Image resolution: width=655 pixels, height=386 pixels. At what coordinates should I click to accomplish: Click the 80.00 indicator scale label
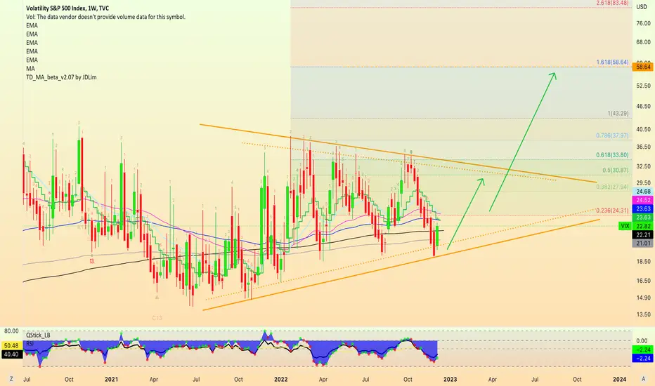coord(11,331)
